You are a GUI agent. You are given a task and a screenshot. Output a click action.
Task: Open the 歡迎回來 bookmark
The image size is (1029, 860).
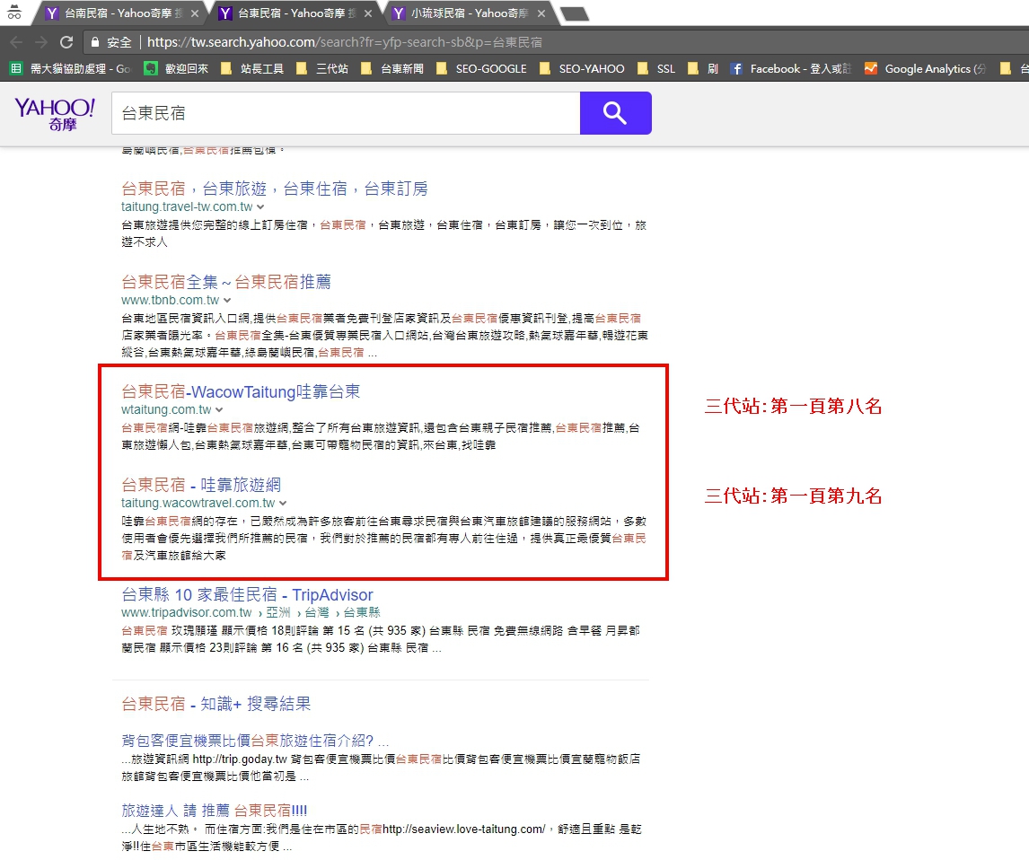click(x=176, y=68)
